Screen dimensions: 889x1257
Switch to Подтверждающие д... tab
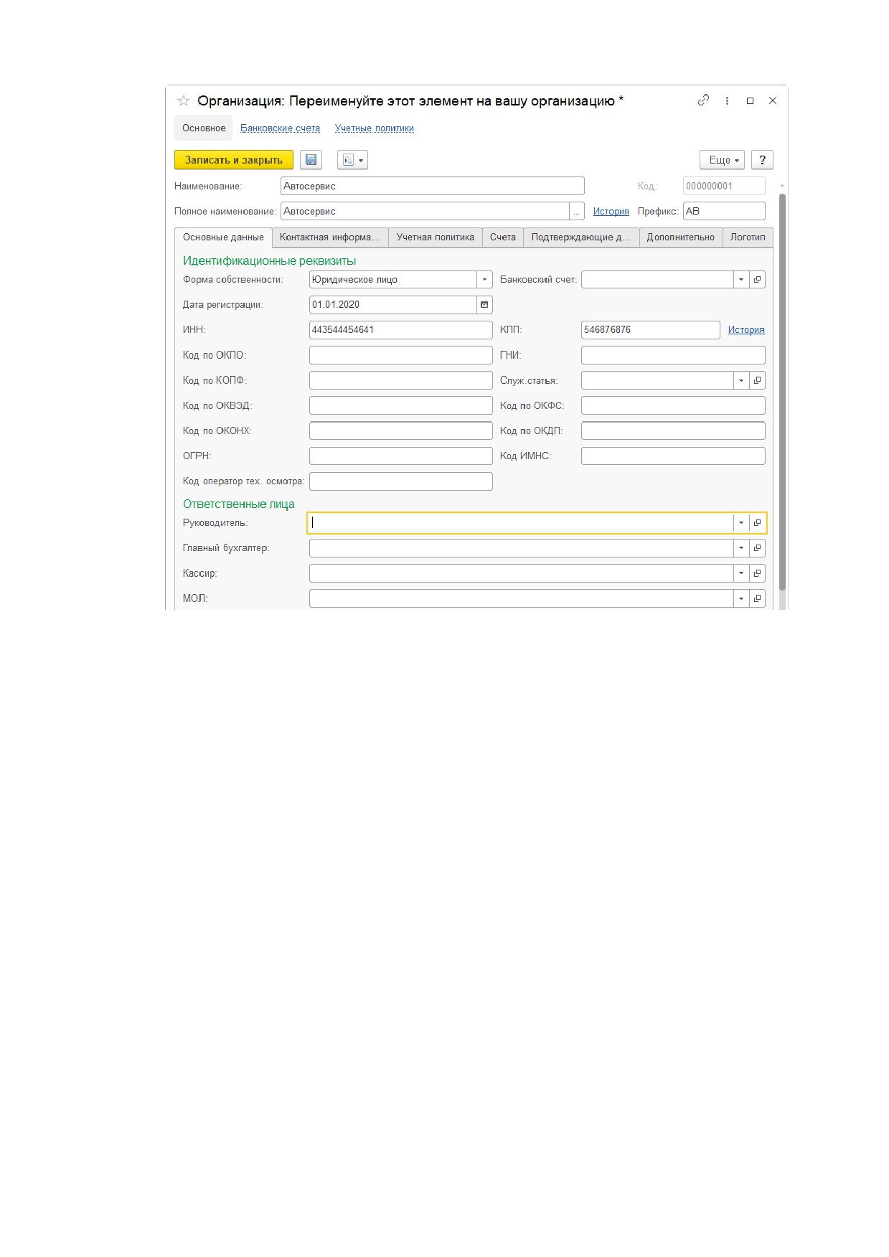tap(581, 237)
